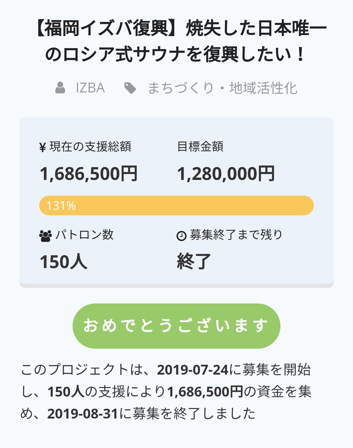Click the tag icon before まちづくり

point(130,88)
